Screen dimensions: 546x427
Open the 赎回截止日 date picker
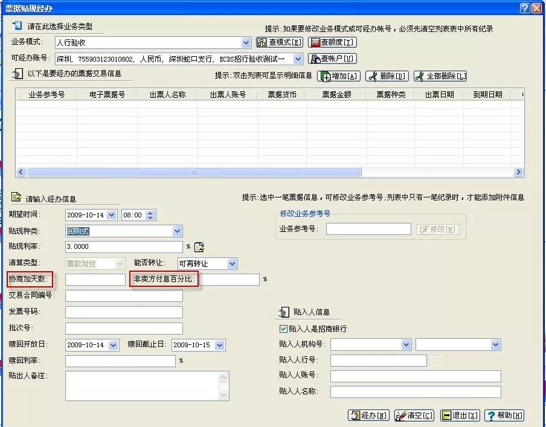pyautogui.click(x=219, y=345)
